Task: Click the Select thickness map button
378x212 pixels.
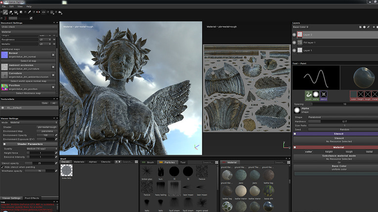Action: [x=28, y=93]
